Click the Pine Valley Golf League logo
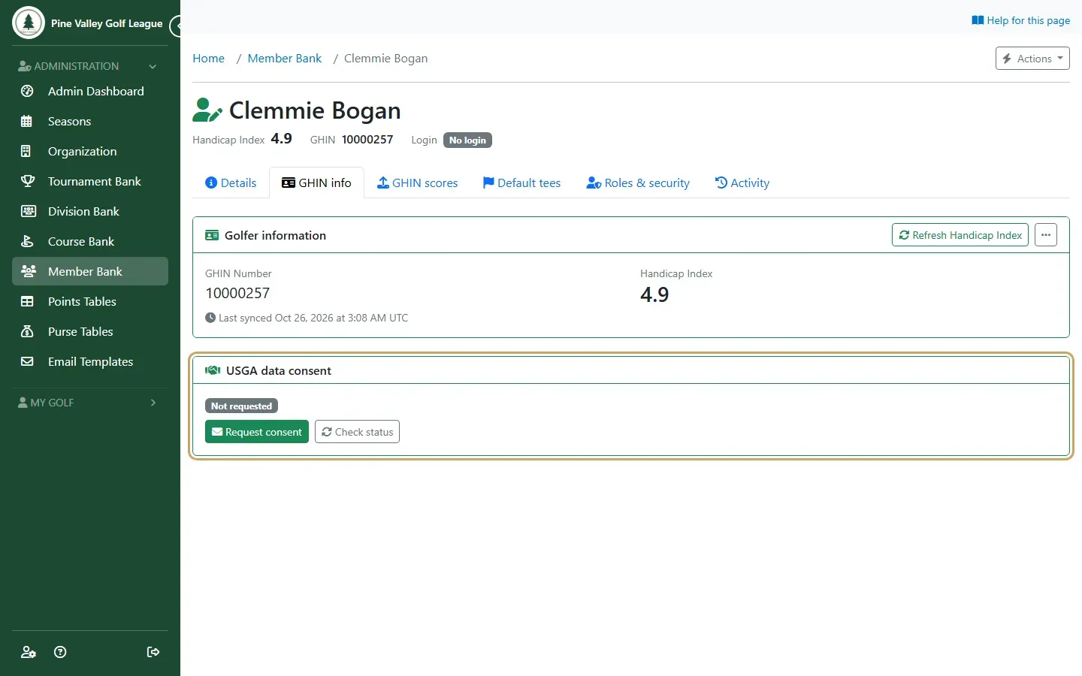This screenshot has width=1082, height=676. [x=29, y=23]
